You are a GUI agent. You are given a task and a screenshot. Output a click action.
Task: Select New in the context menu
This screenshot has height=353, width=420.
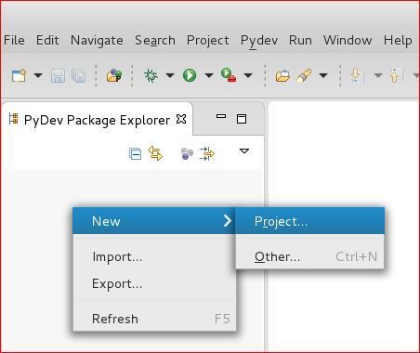[154, 221]
